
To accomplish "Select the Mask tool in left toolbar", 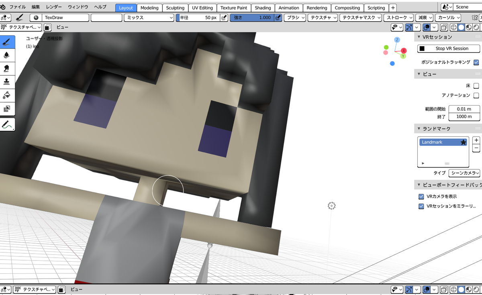I will 7,109.
